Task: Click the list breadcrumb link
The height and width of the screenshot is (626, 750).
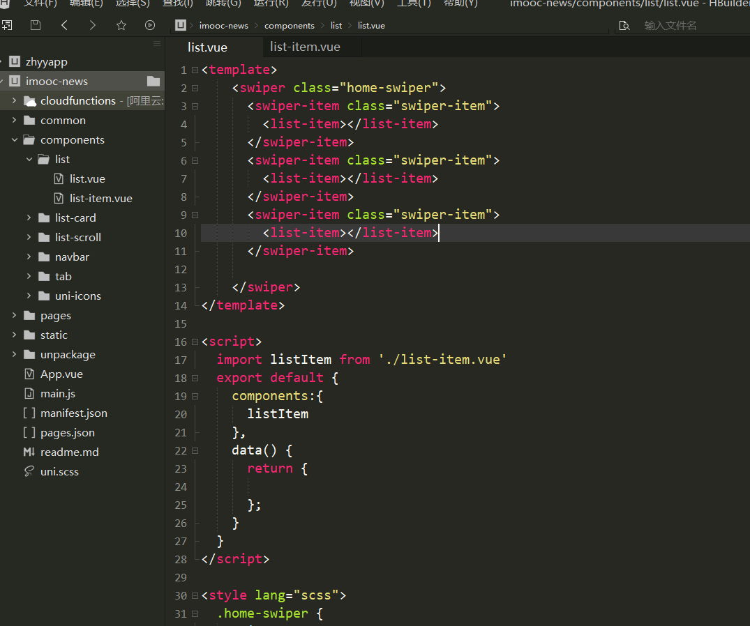Action: pyautogui.click(x=336, y=26)
